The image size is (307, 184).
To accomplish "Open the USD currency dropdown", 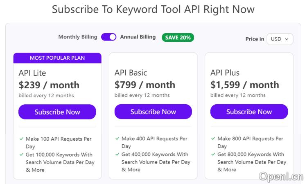I will click(x=280, y=39).
